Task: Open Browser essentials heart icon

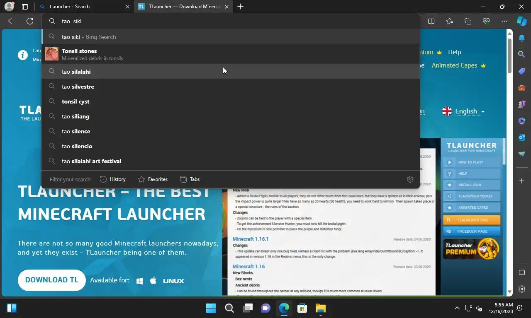Action: (x=486, y=21)
